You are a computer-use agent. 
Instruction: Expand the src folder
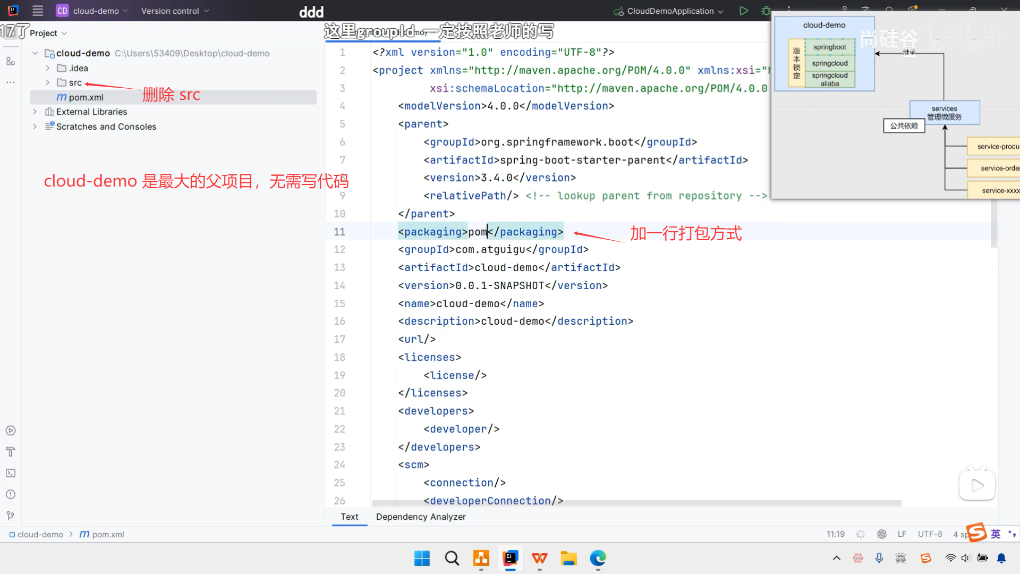[47, 82]
